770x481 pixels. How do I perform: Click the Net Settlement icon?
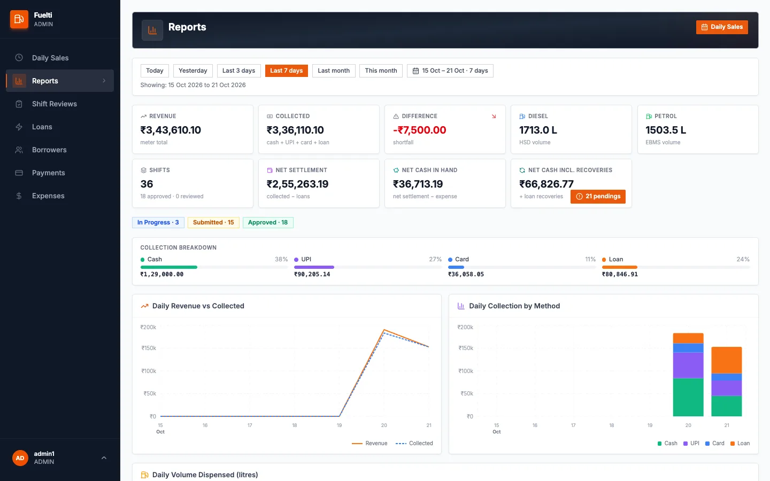[269, 170]
